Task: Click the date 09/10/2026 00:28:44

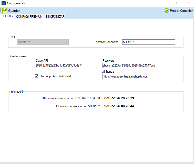Action: click(118, 106)
